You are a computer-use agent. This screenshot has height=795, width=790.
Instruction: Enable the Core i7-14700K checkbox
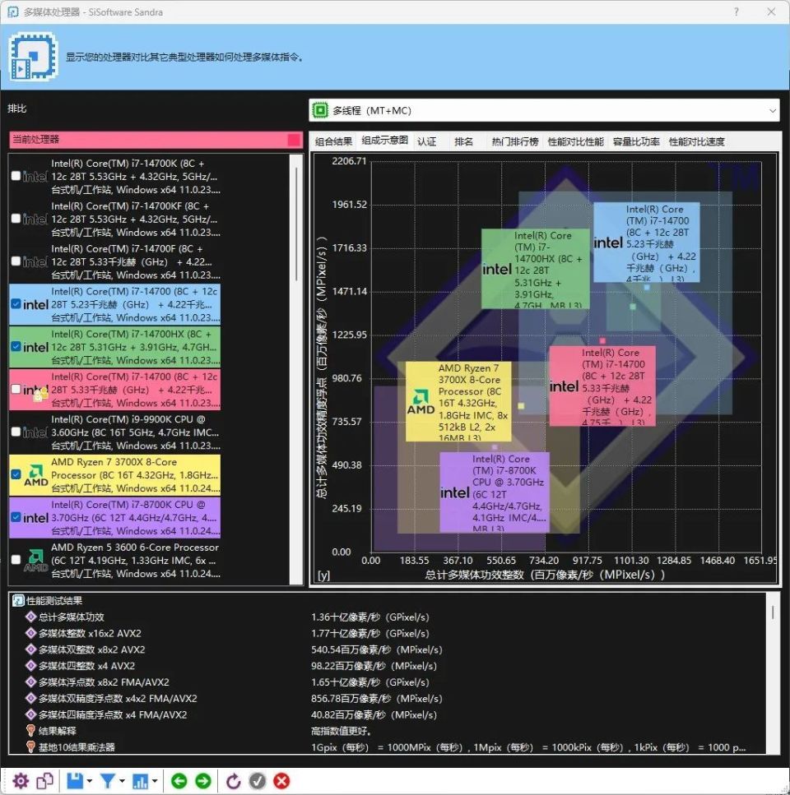tap(16, 176)
